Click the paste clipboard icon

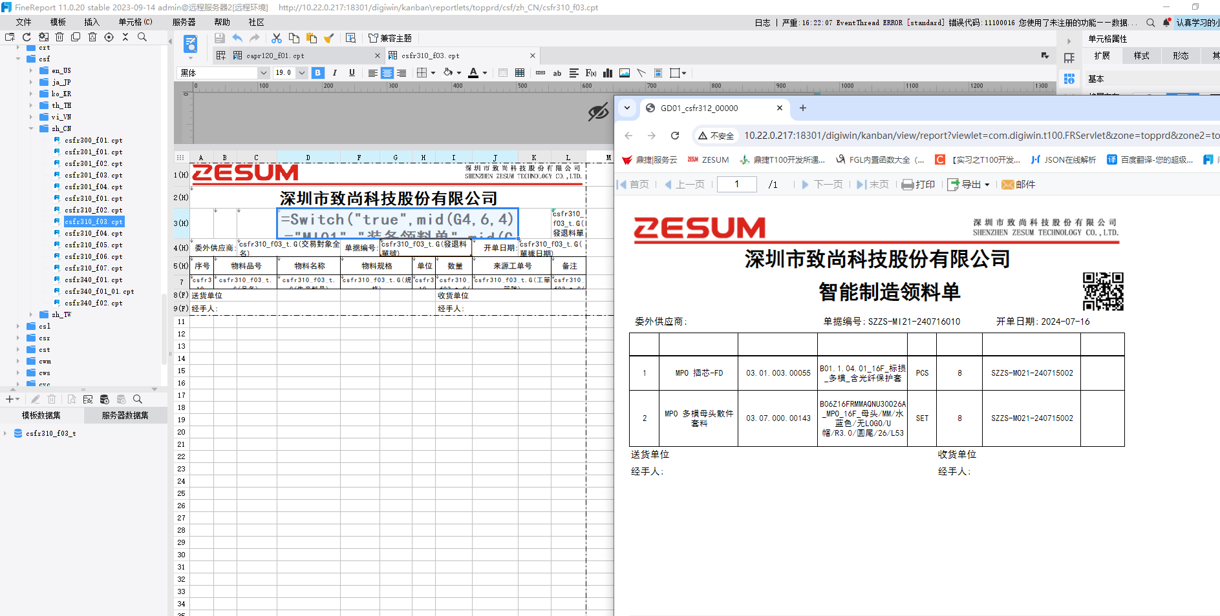[x=312, y=38]
